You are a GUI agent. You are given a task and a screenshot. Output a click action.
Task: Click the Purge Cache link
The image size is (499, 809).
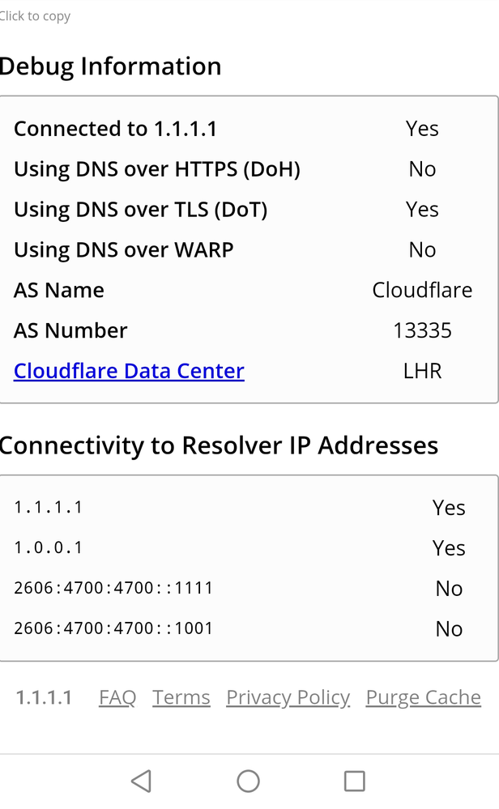(423, 697)
